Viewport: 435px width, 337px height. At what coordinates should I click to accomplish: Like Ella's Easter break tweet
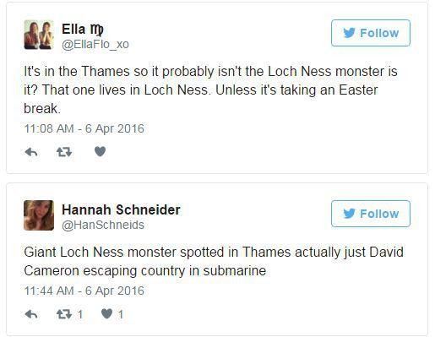[x=100, y=152]
